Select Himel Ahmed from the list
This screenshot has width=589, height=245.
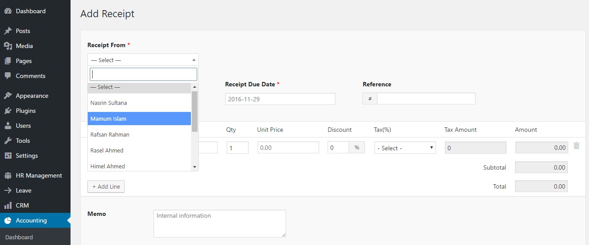click(139, 166)
